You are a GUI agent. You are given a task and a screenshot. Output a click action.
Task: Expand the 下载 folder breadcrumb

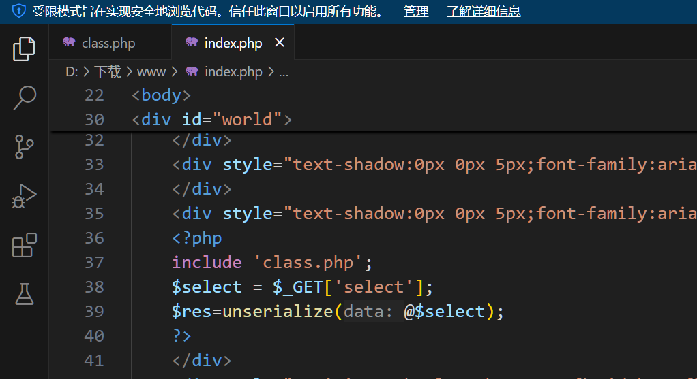(x=108, y=71)
